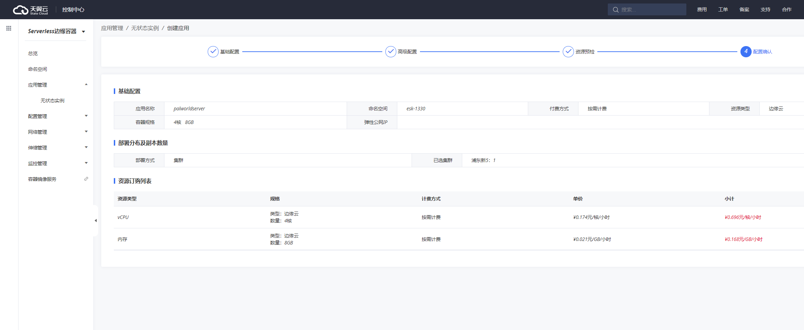The width and height of the screenshot is (804, 330).
Task: Click the 按需计费 payment method value
Action: tap(597, 109)
